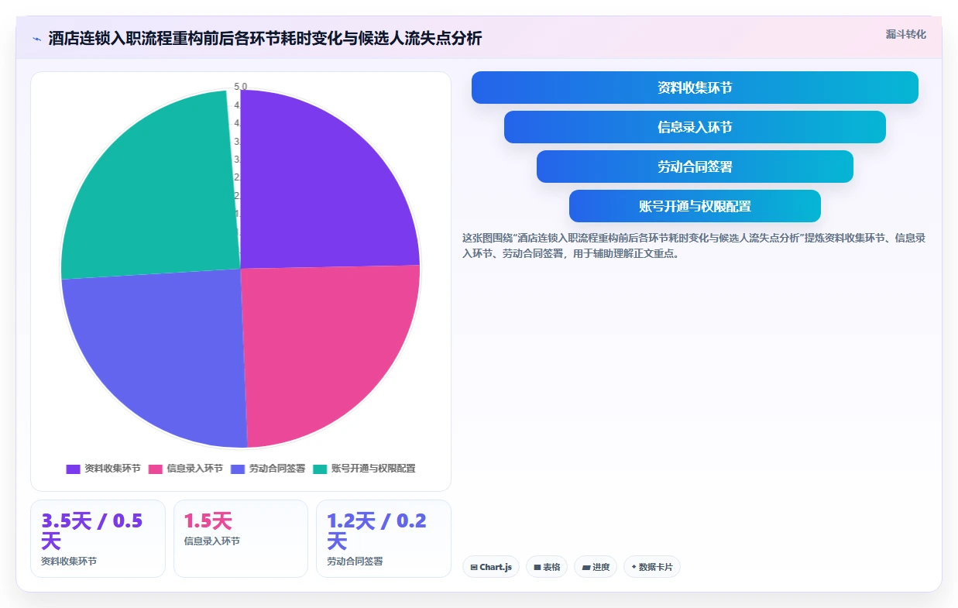958x608 pixels.
Task: Toggle 信息录入环节 legend pink swatch
Action: (155, 469)
